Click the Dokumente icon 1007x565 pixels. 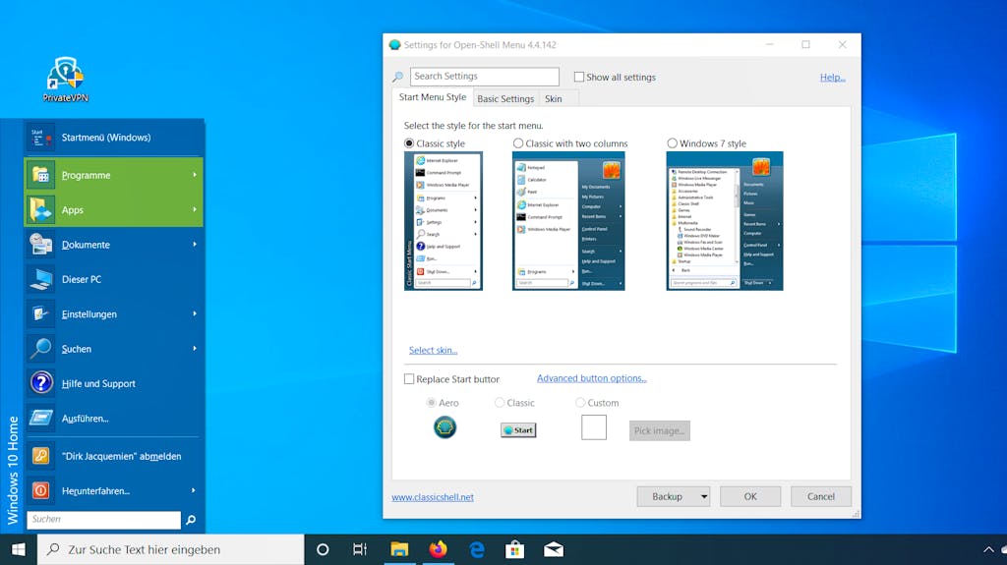coord(40,245)
